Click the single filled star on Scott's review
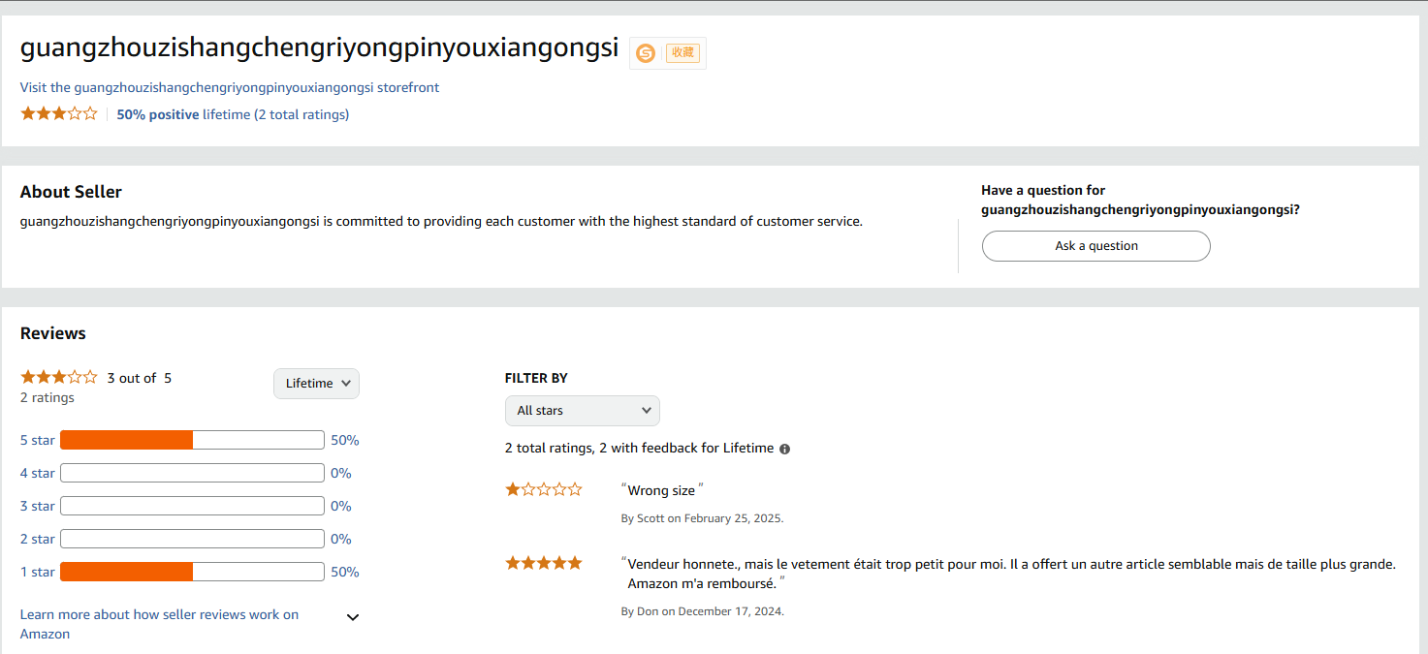Viewport: 1428px width, 654px height. (512, 488)
